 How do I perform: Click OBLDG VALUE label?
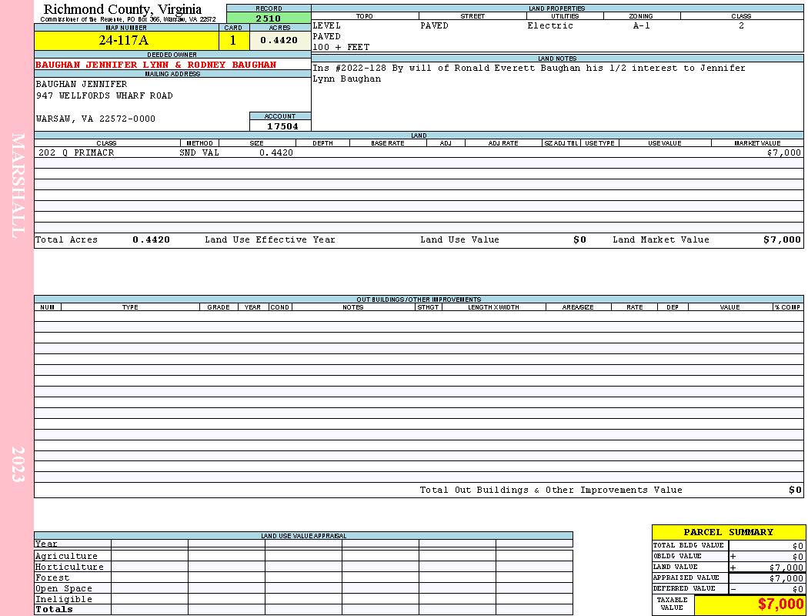point(676,556)
